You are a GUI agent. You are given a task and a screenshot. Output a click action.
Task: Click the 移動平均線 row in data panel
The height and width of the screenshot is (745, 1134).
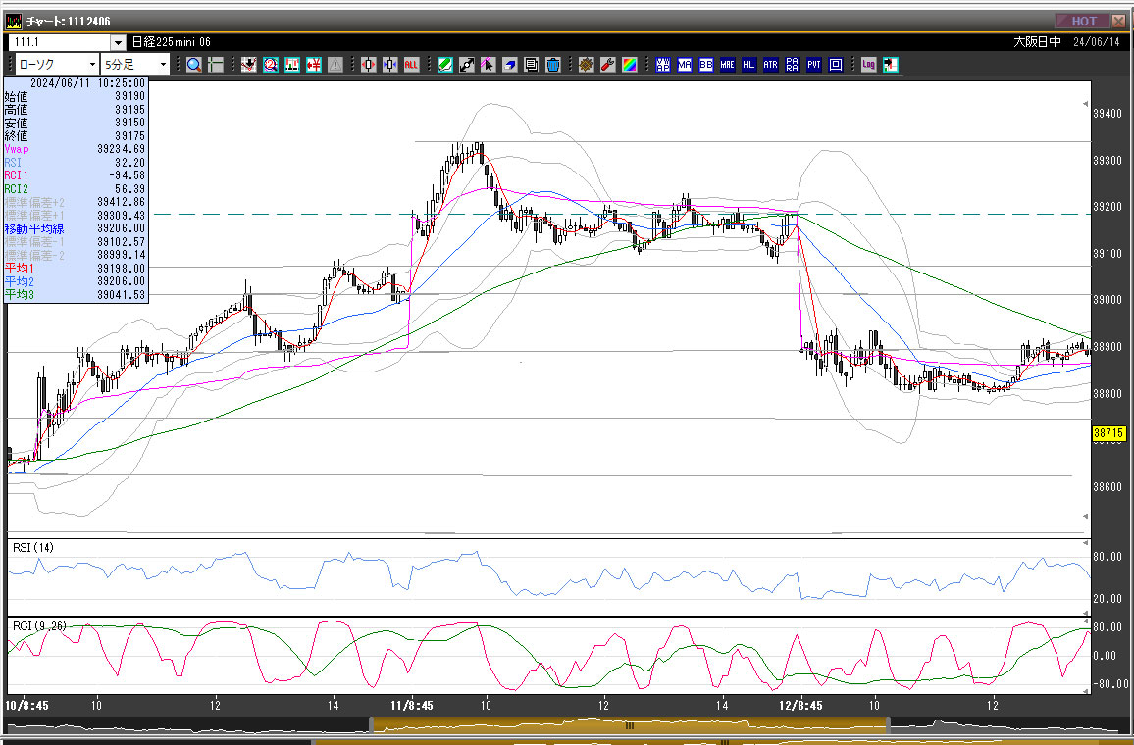(76, 228)
